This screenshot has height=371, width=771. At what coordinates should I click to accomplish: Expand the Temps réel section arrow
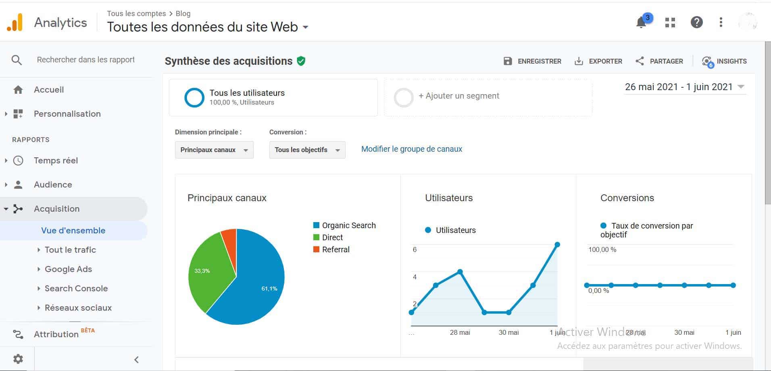click(x=6, y=161)
